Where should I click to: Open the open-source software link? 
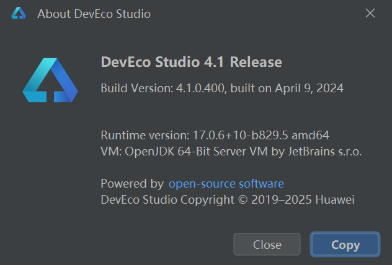click(226, 184)
